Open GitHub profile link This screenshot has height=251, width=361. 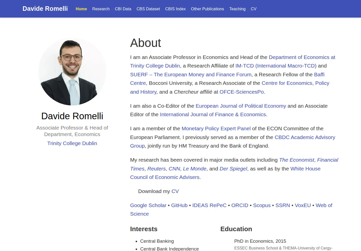tap(179, 205)
